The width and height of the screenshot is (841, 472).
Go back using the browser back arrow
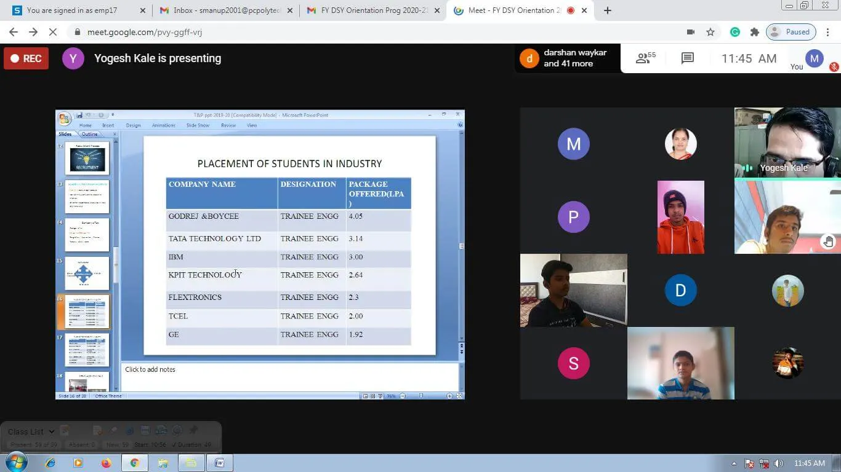point(14,32)
